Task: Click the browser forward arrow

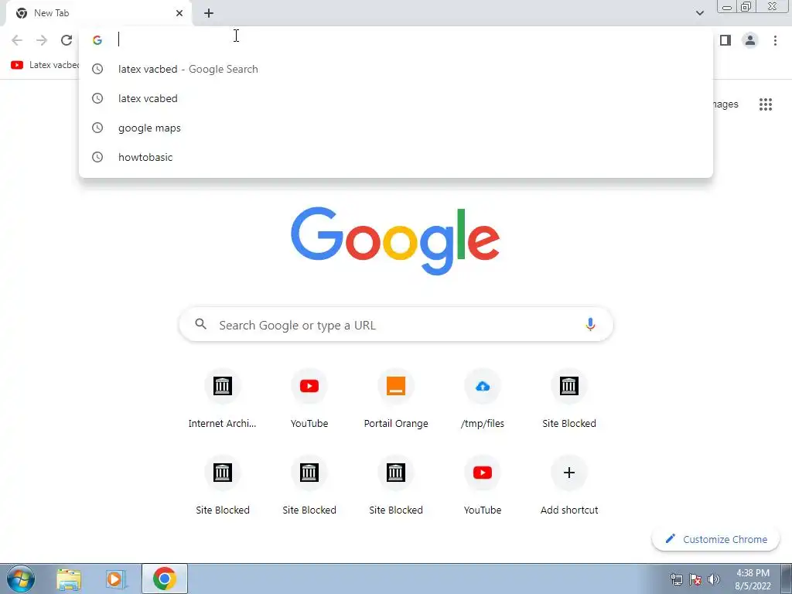Action: 42,40
